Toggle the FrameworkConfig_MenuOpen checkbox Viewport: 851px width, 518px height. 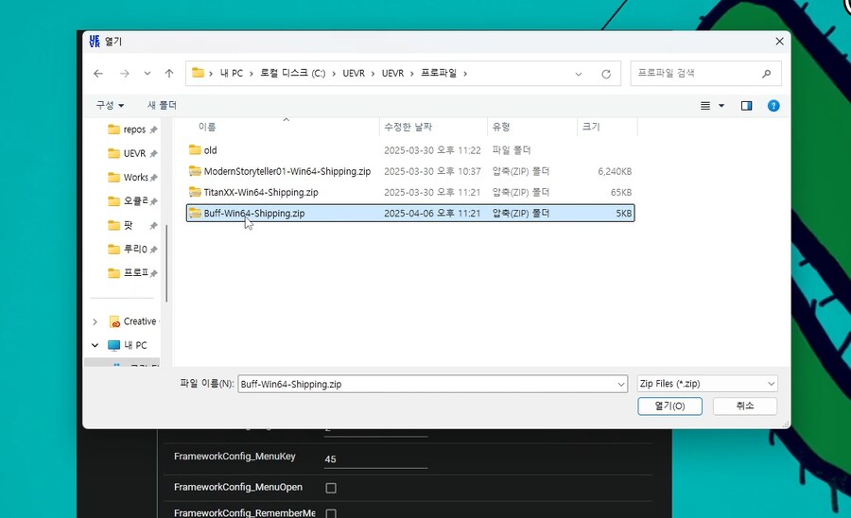point(331,488)
